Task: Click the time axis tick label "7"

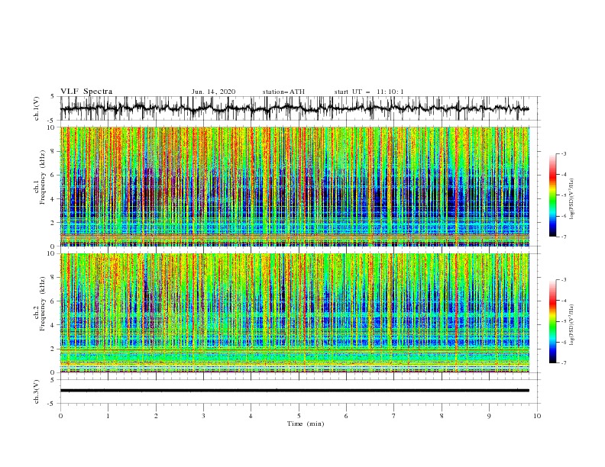Action: (x=394, y=416)
